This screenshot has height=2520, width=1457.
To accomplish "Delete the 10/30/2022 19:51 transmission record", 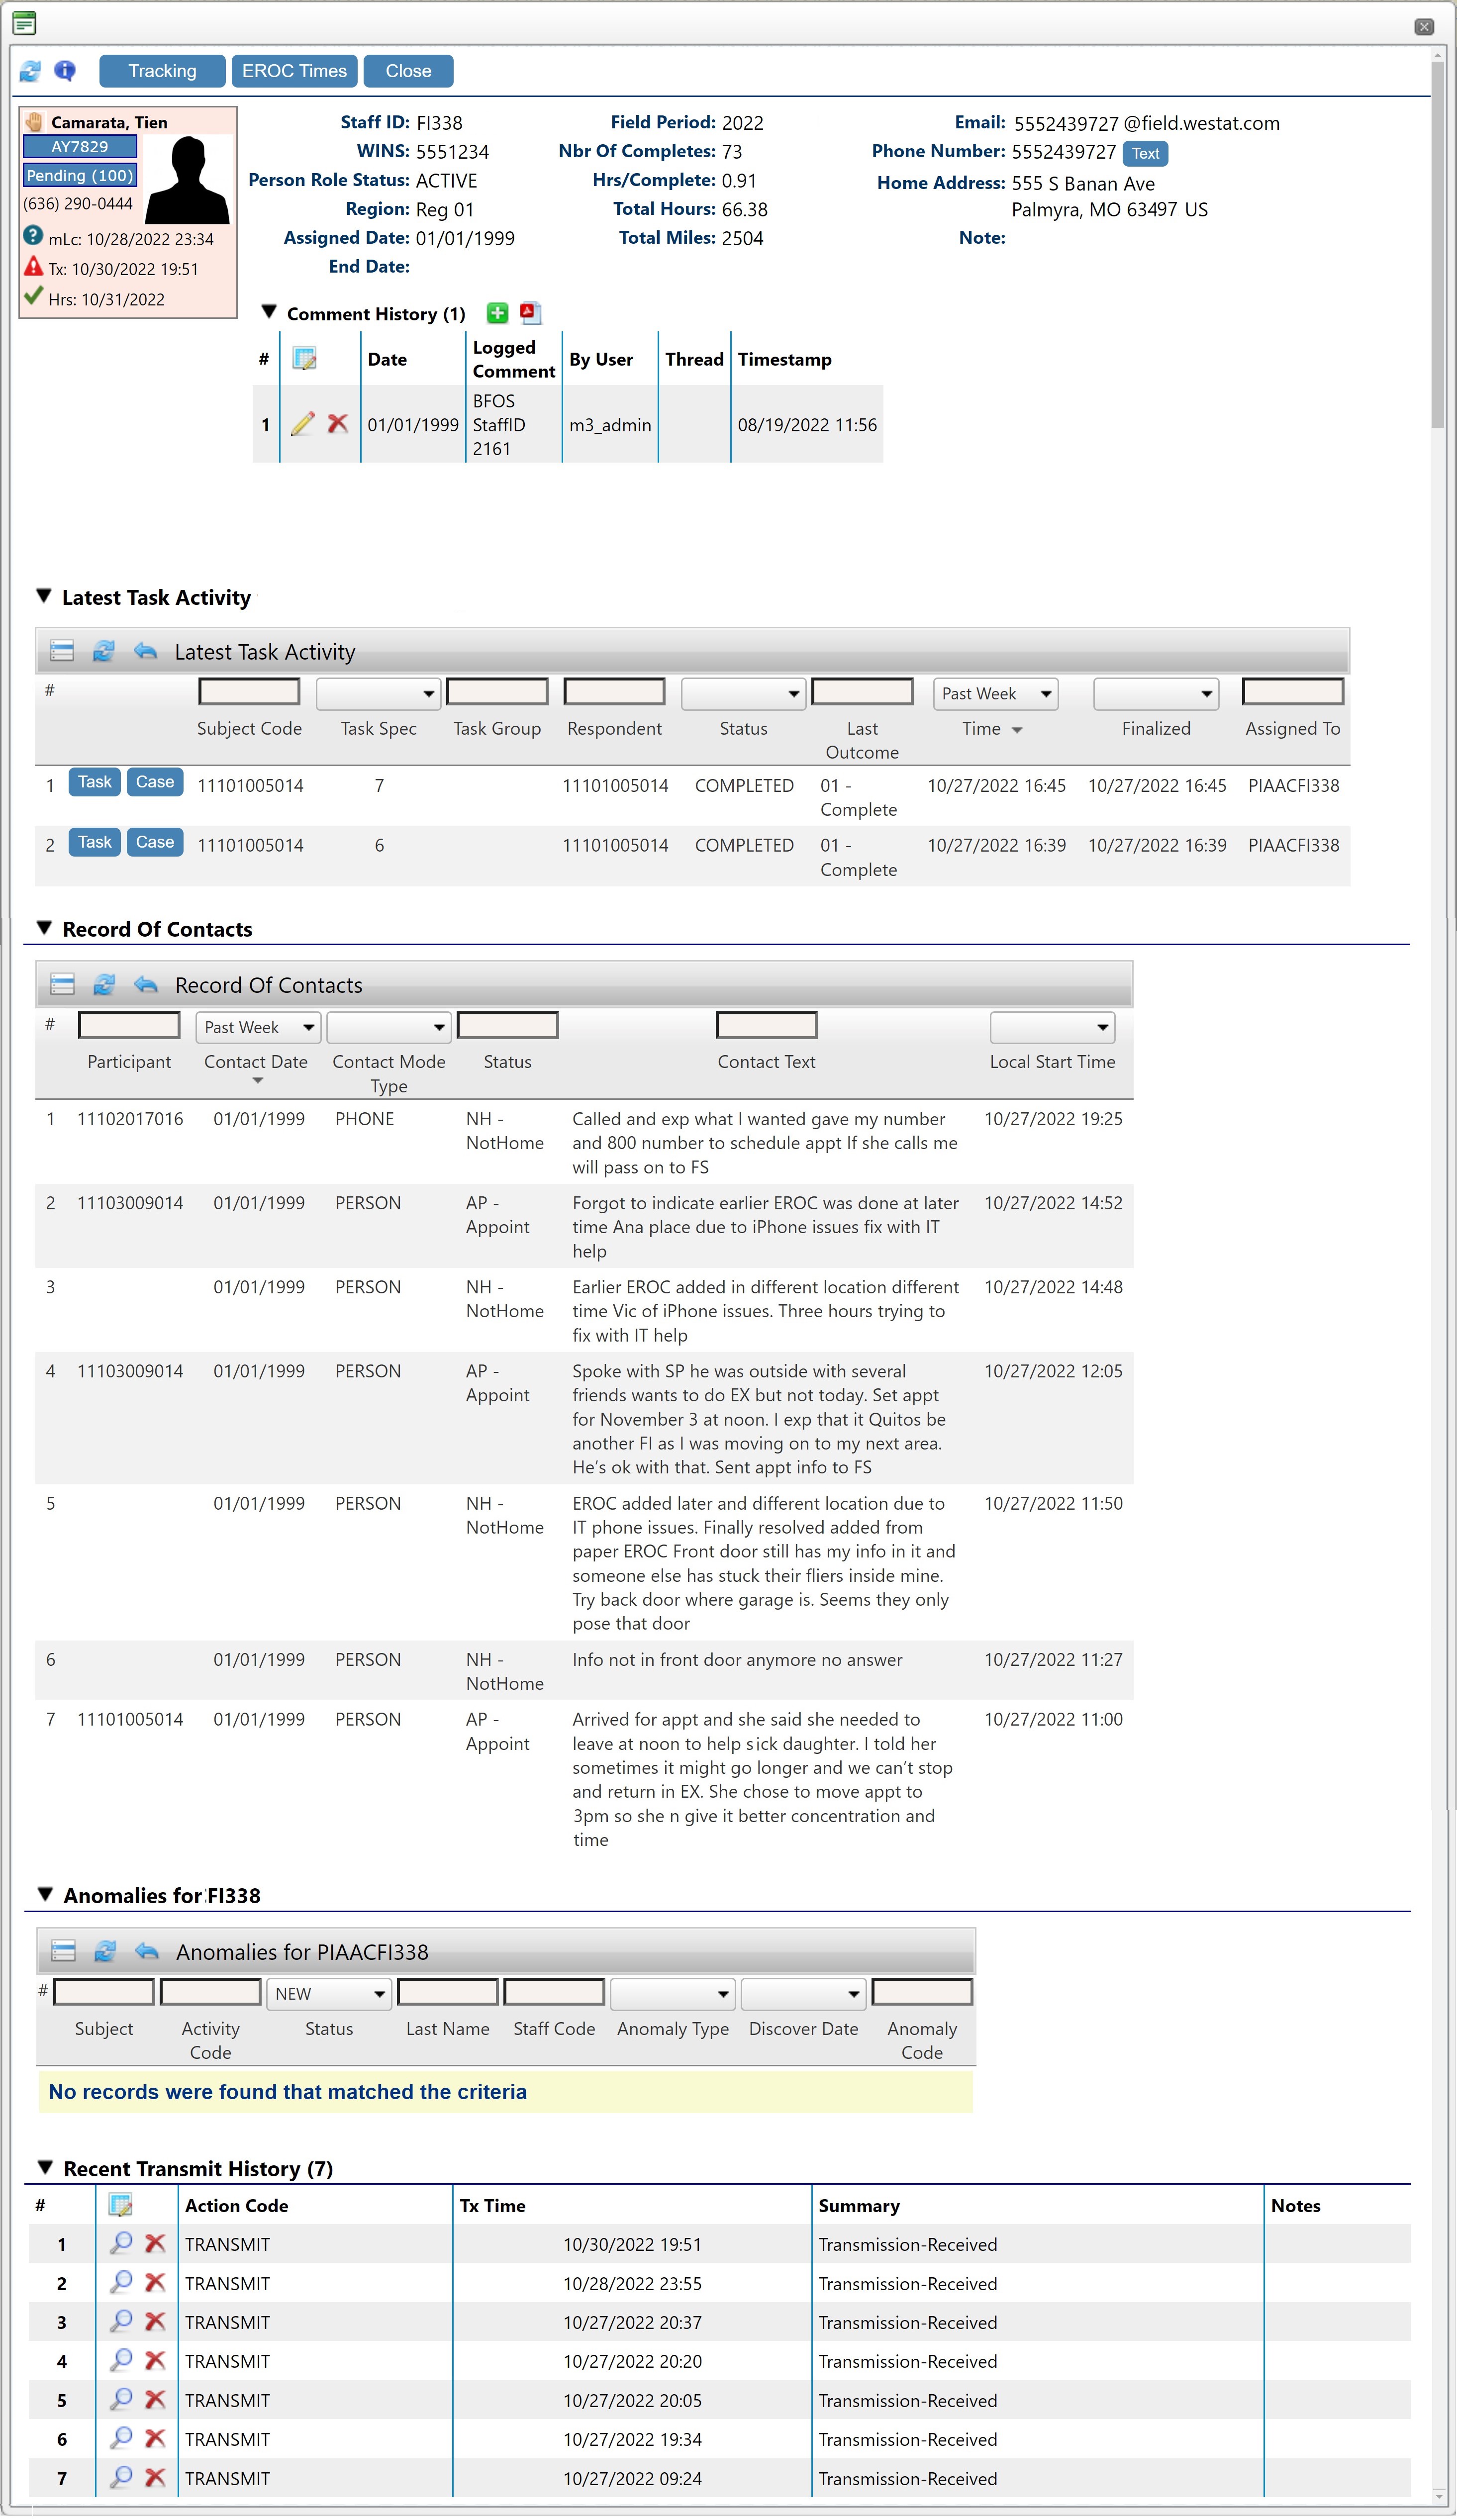I will [155, 2244].
